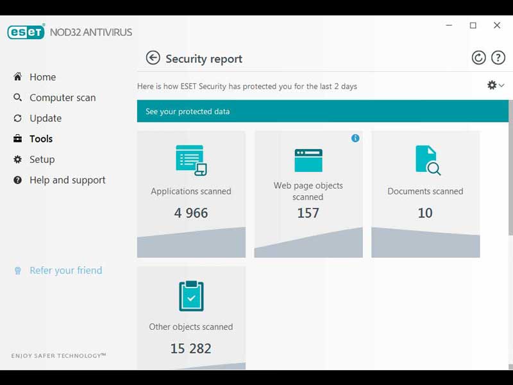Go to Computer scan

(62, 98)
